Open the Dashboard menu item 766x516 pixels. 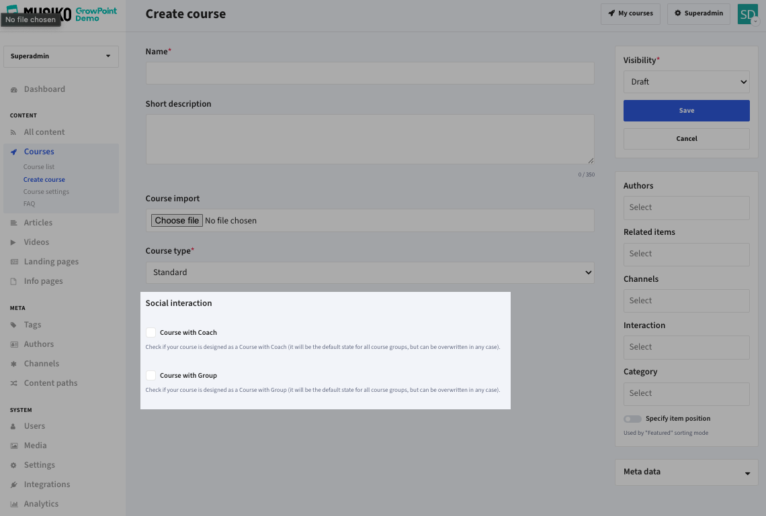point(44,89)
